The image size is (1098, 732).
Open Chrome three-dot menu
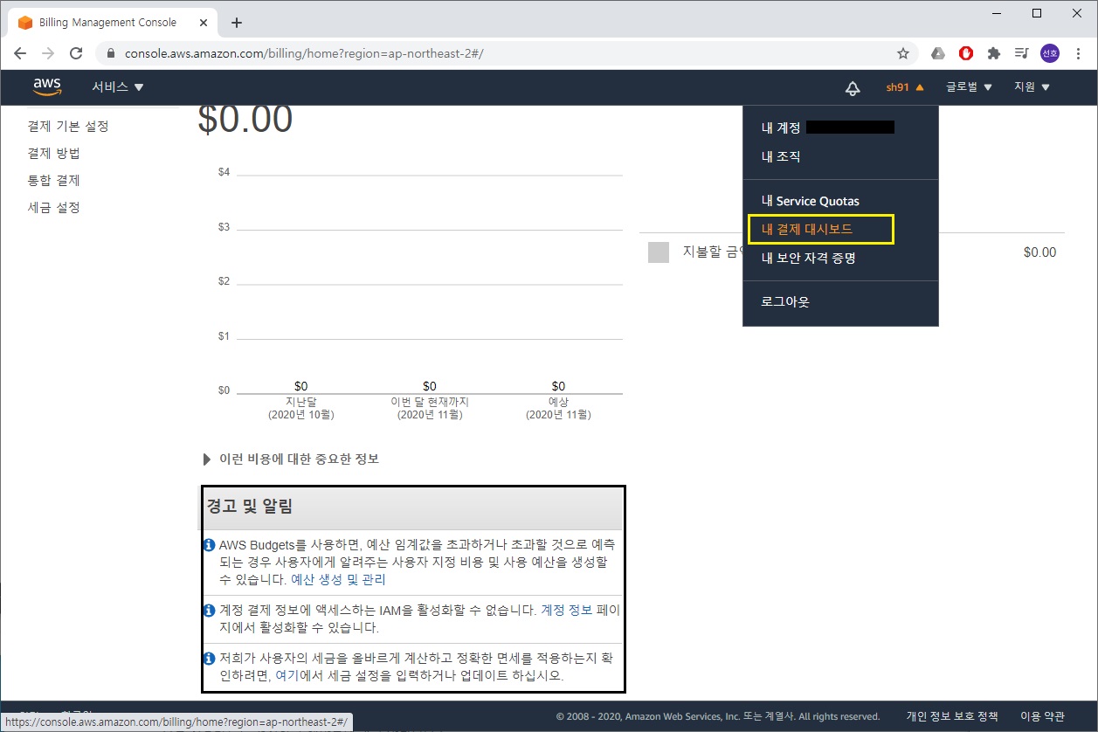pyautogui.click(x=1077, y=53)
